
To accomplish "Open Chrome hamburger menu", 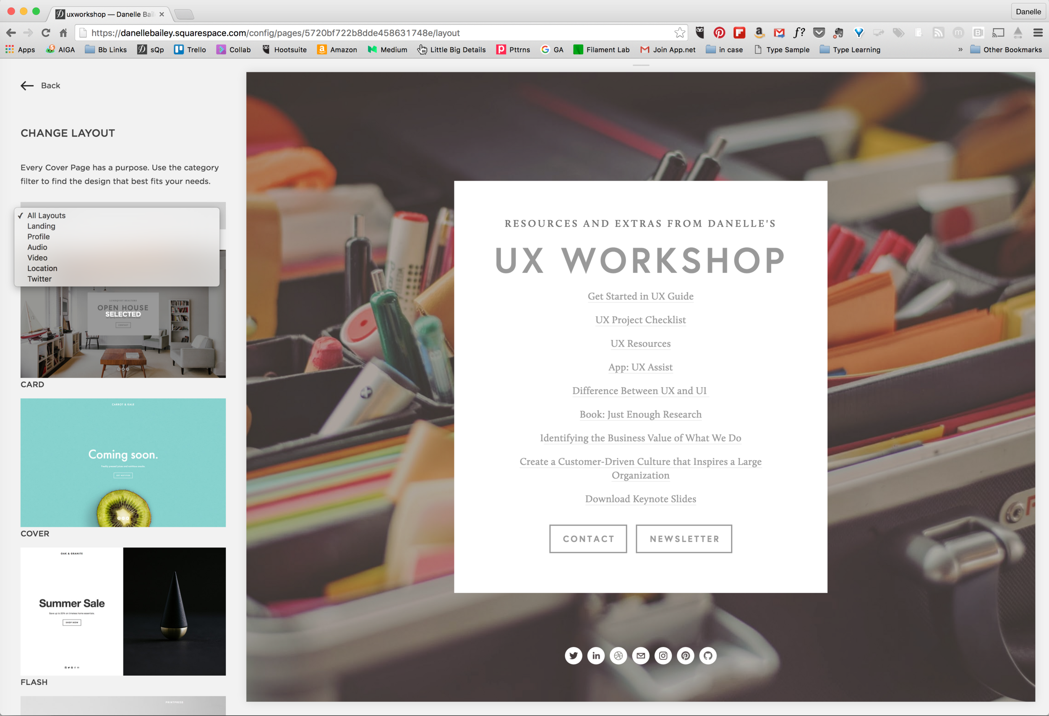I will click(x=1038, y=32).
